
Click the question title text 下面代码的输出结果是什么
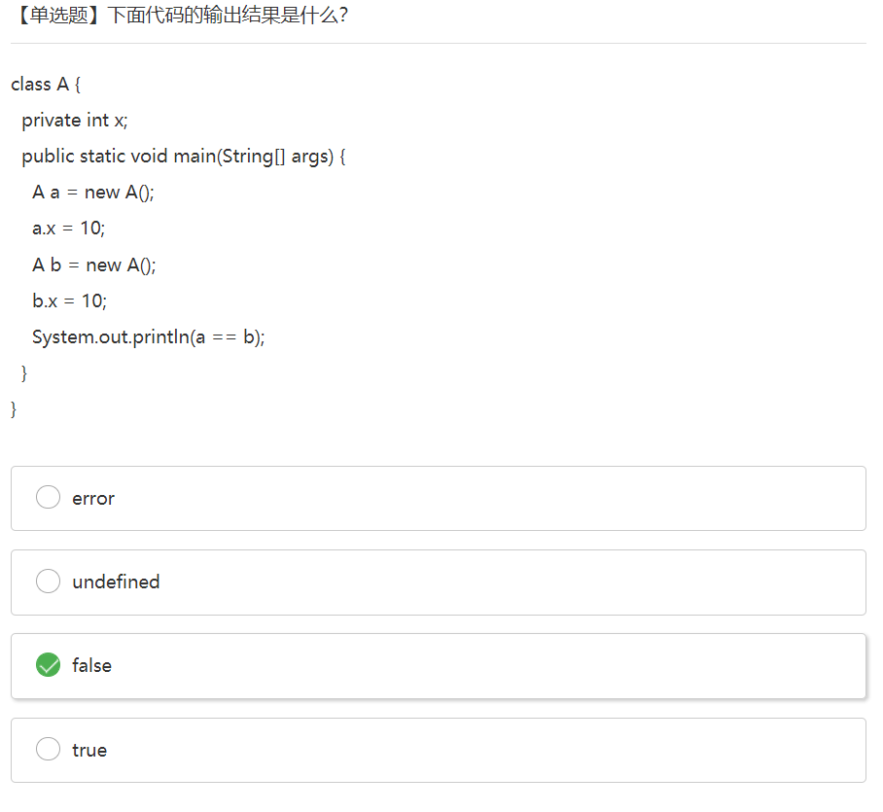pos(228,16)
